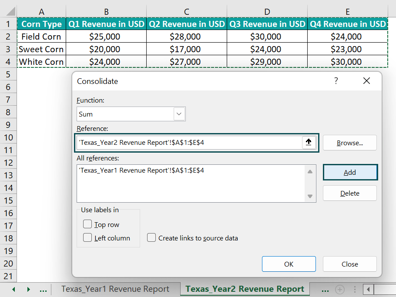
Task: Click the vertical ellipsis near the sheet tabs
Action: [354, 289]
